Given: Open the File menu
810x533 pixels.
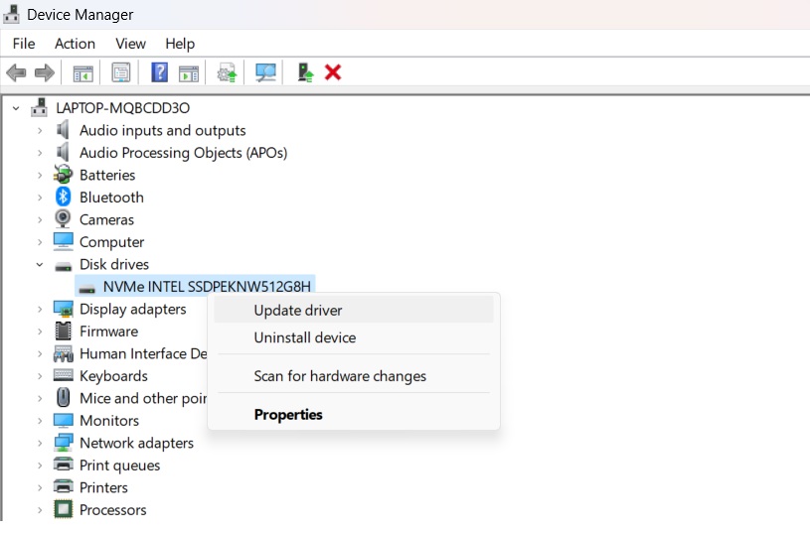Looking at the screenshot, I should (x=24, y=44).
